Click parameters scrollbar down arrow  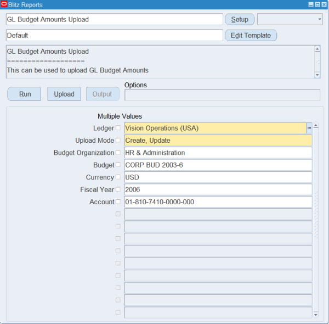(316, 315)
